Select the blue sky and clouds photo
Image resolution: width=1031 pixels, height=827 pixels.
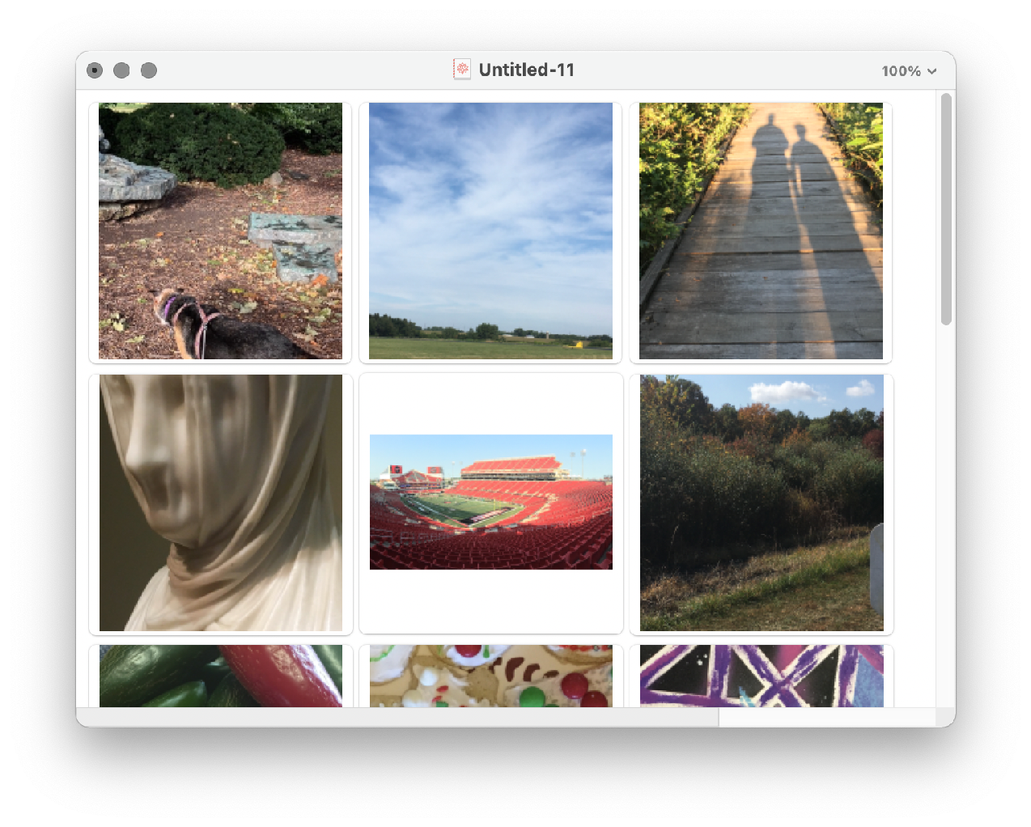click(x=490, y=231)
